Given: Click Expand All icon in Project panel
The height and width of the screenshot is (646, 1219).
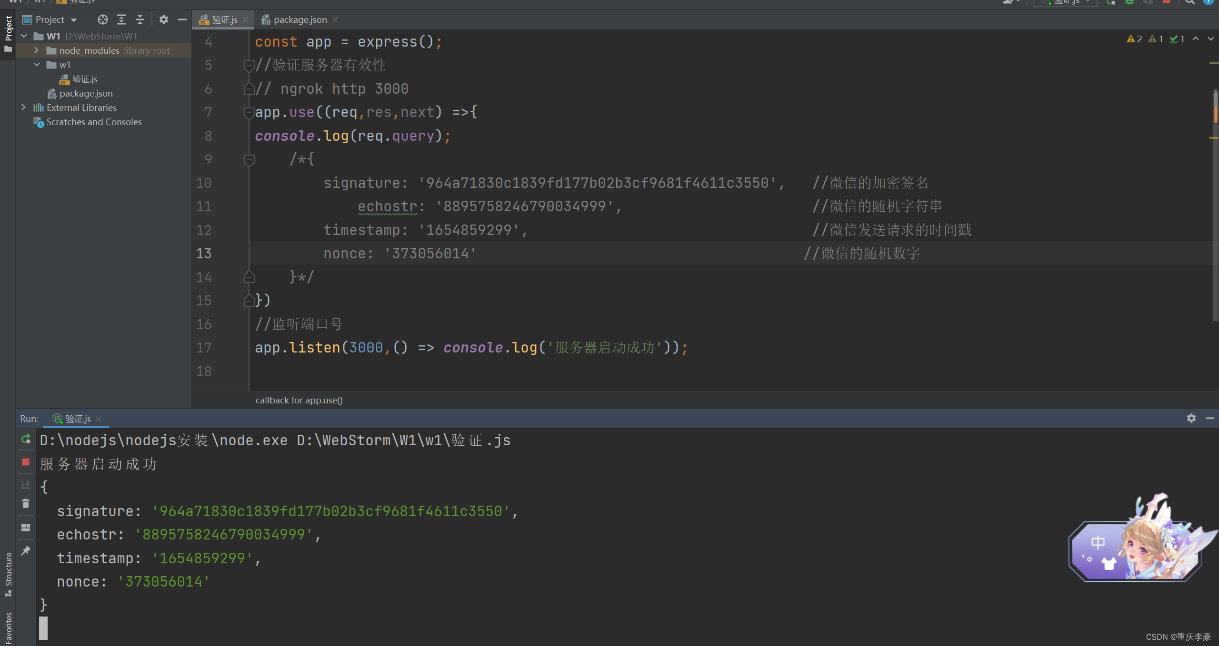Looking at the screenshot, I should point(121,20).
